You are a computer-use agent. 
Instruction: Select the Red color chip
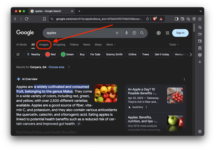pyautogui.click(x=51, y=54)
